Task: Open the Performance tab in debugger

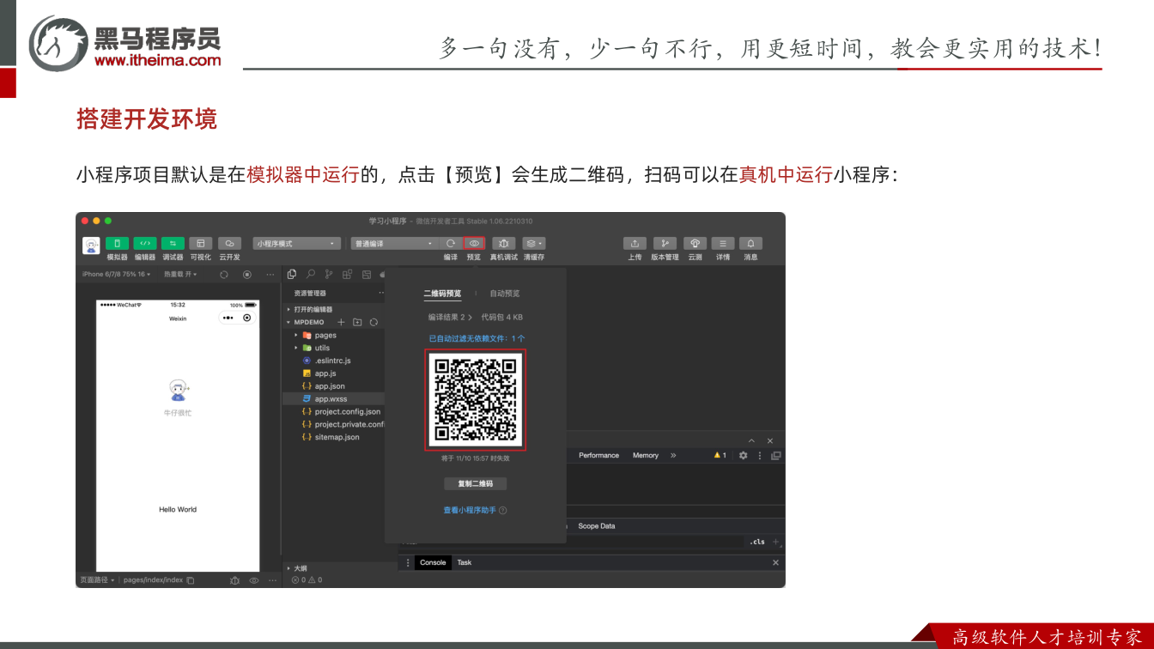Action: 598,456
